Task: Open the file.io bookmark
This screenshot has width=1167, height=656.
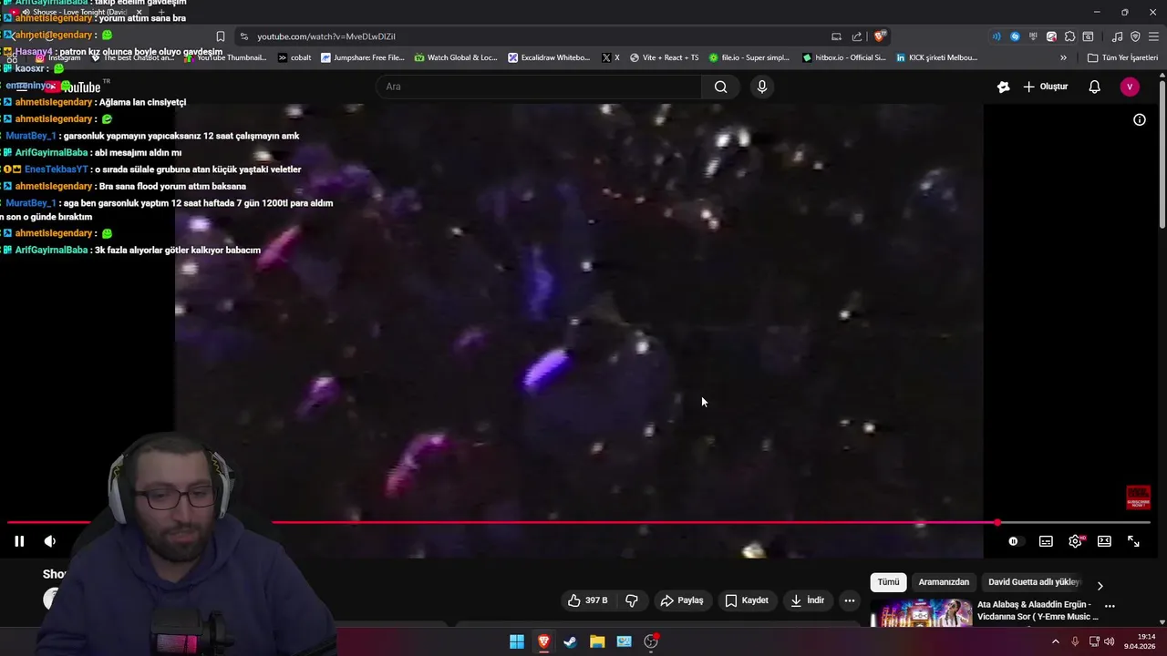Action: pos(749,57)
